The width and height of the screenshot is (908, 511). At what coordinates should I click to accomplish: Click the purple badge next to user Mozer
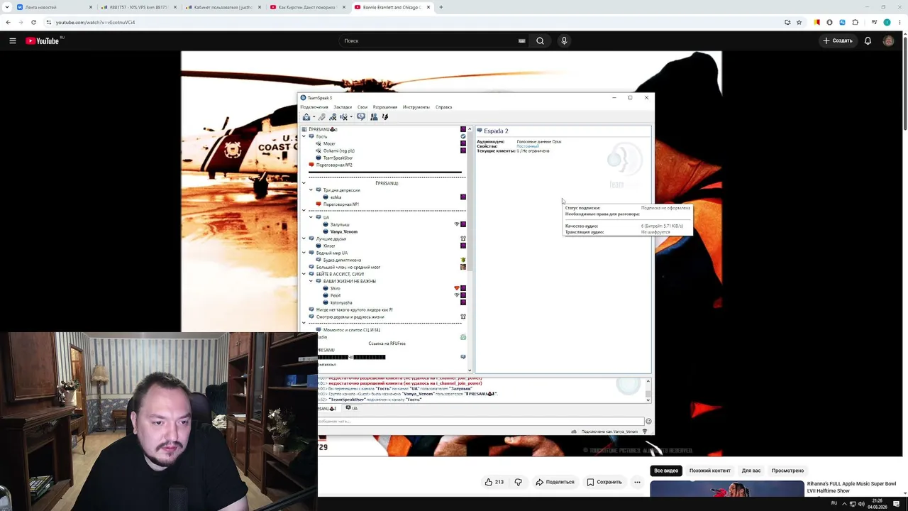(x=463, y=143)
